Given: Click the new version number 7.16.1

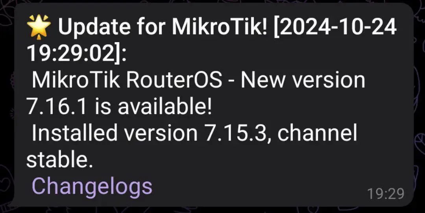Looking at the screenshot, I should coord(57,107).
